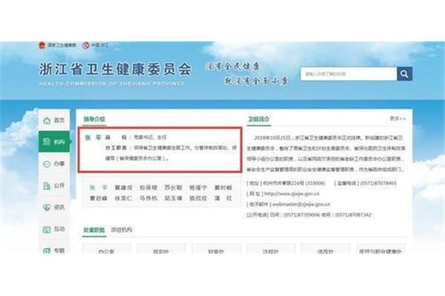Image resolution: width=445 pixels, height=296 pixels.
Task: Click the magnifier search button
Action: pos(404,74)
